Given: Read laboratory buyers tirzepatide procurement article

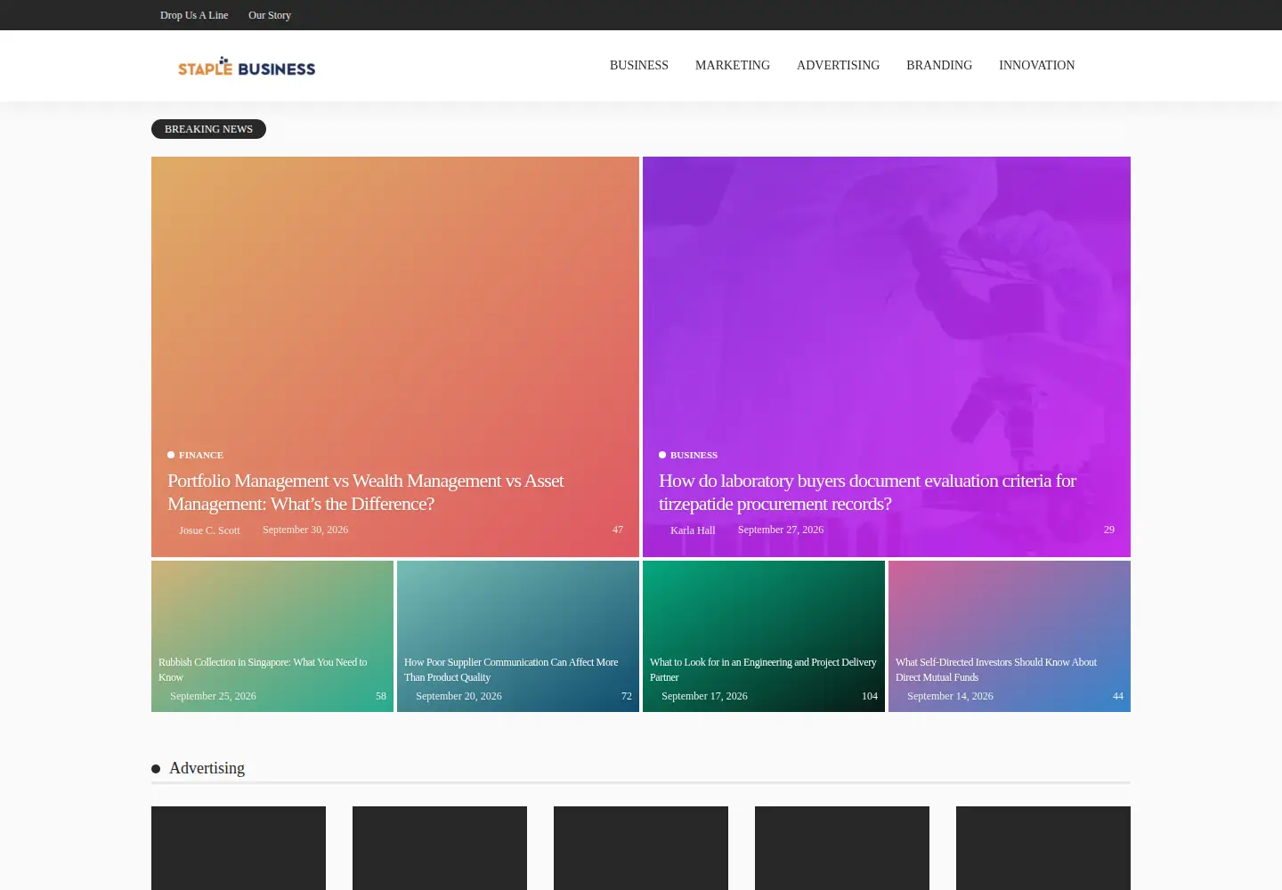Looking at the screenshot, I should pyautogui.click(x=867, y=492).
